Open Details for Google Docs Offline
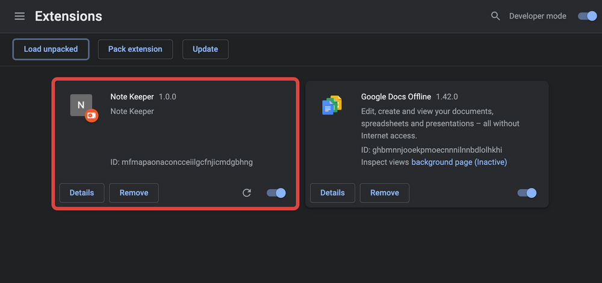 (332, 193)
